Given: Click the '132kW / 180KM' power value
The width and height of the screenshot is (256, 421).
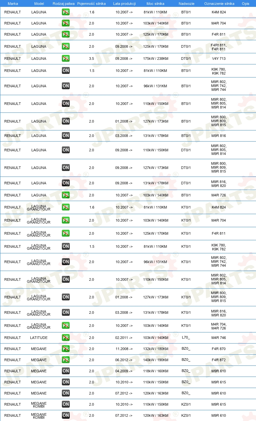Looking at the screenshot, I should click(156, 349).
